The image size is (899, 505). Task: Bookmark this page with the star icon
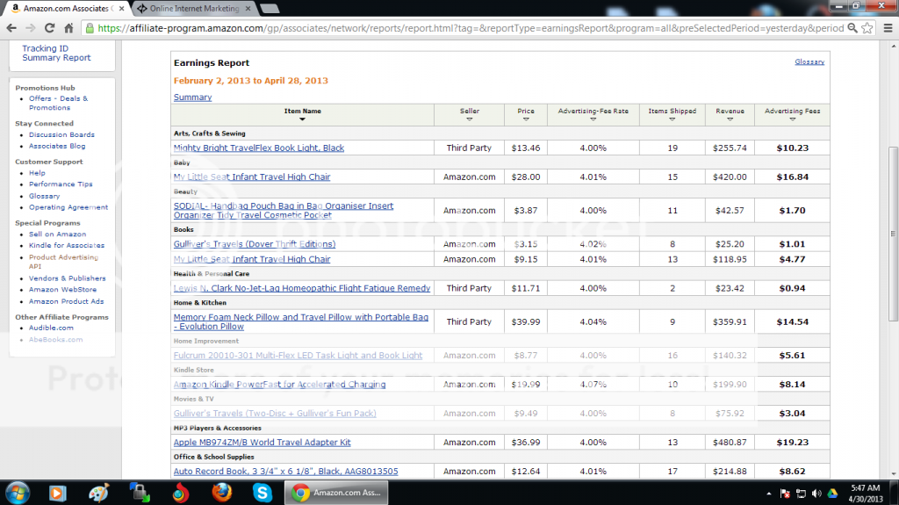coord(867,27)
